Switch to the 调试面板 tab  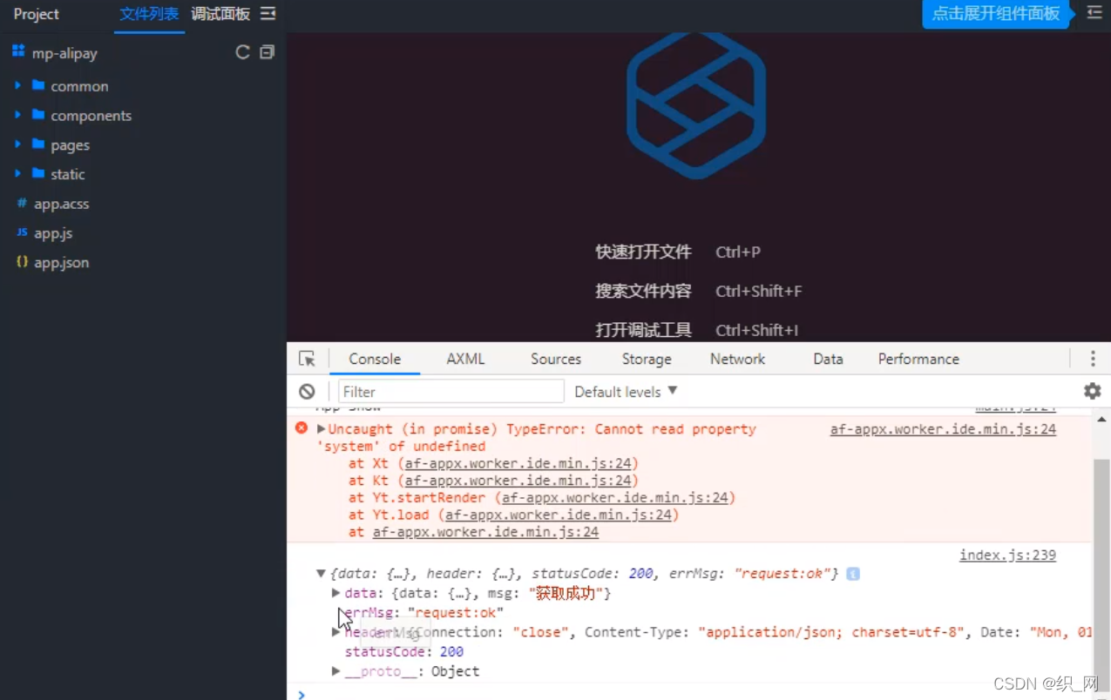click(x=220, y=14)
